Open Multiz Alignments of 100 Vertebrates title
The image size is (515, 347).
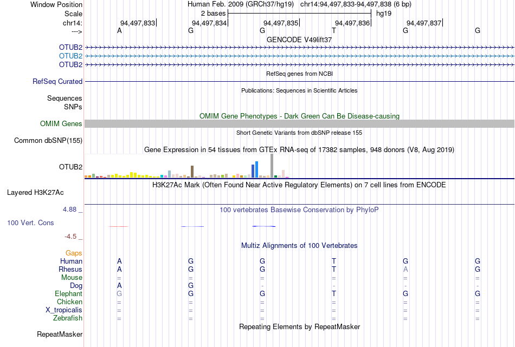click(x=299, y=246)
